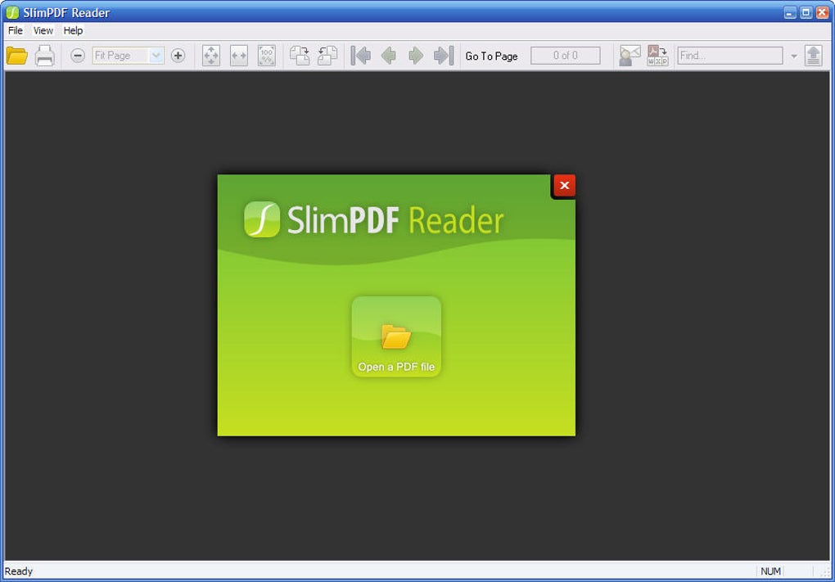The width and height of the screenshot is (835, 582).
Task: Expand the Find options dropdown arrow
Action: coord(794,56)
